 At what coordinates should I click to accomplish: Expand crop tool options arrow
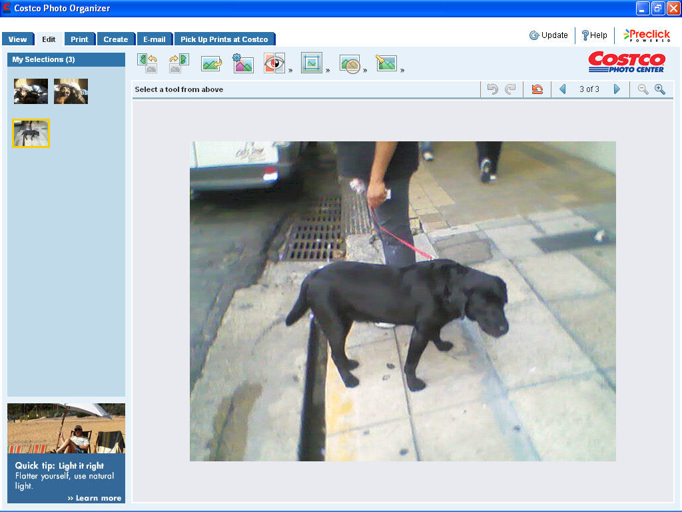tap(328, 70)
